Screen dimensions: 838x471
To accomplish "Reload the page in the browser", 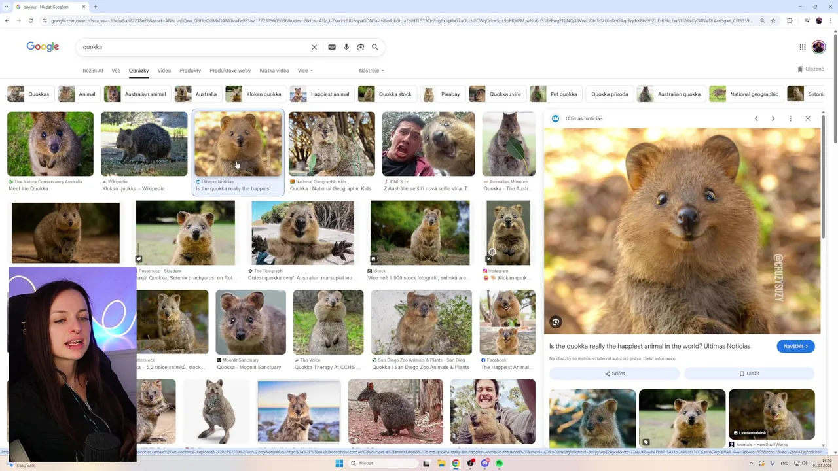I will pos(31,20).
